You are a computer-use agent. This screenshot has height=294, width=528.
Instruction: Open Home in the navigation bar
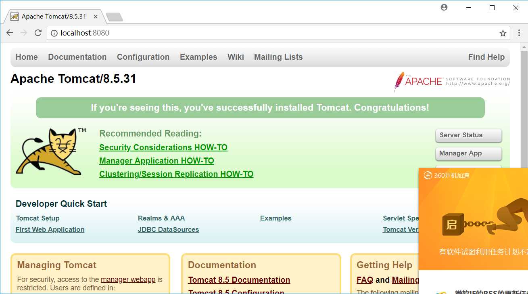click(27, 57)
